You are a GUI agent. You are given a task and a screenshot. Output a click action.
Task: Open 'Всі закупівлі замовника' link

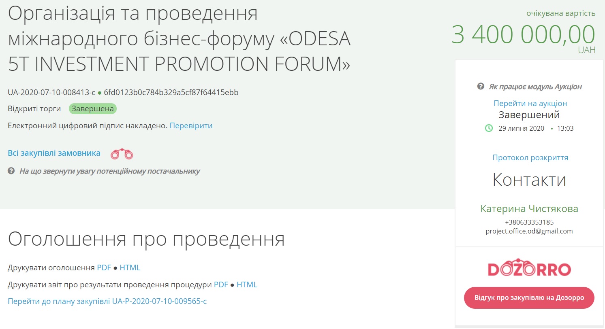point(54,153)
